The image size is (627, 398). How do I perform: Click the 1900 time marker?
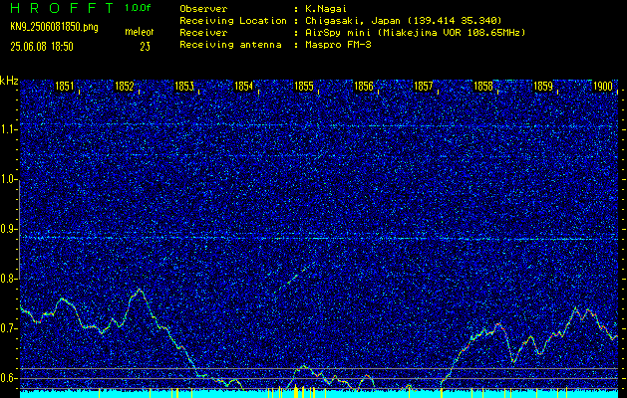coord(603,87)
